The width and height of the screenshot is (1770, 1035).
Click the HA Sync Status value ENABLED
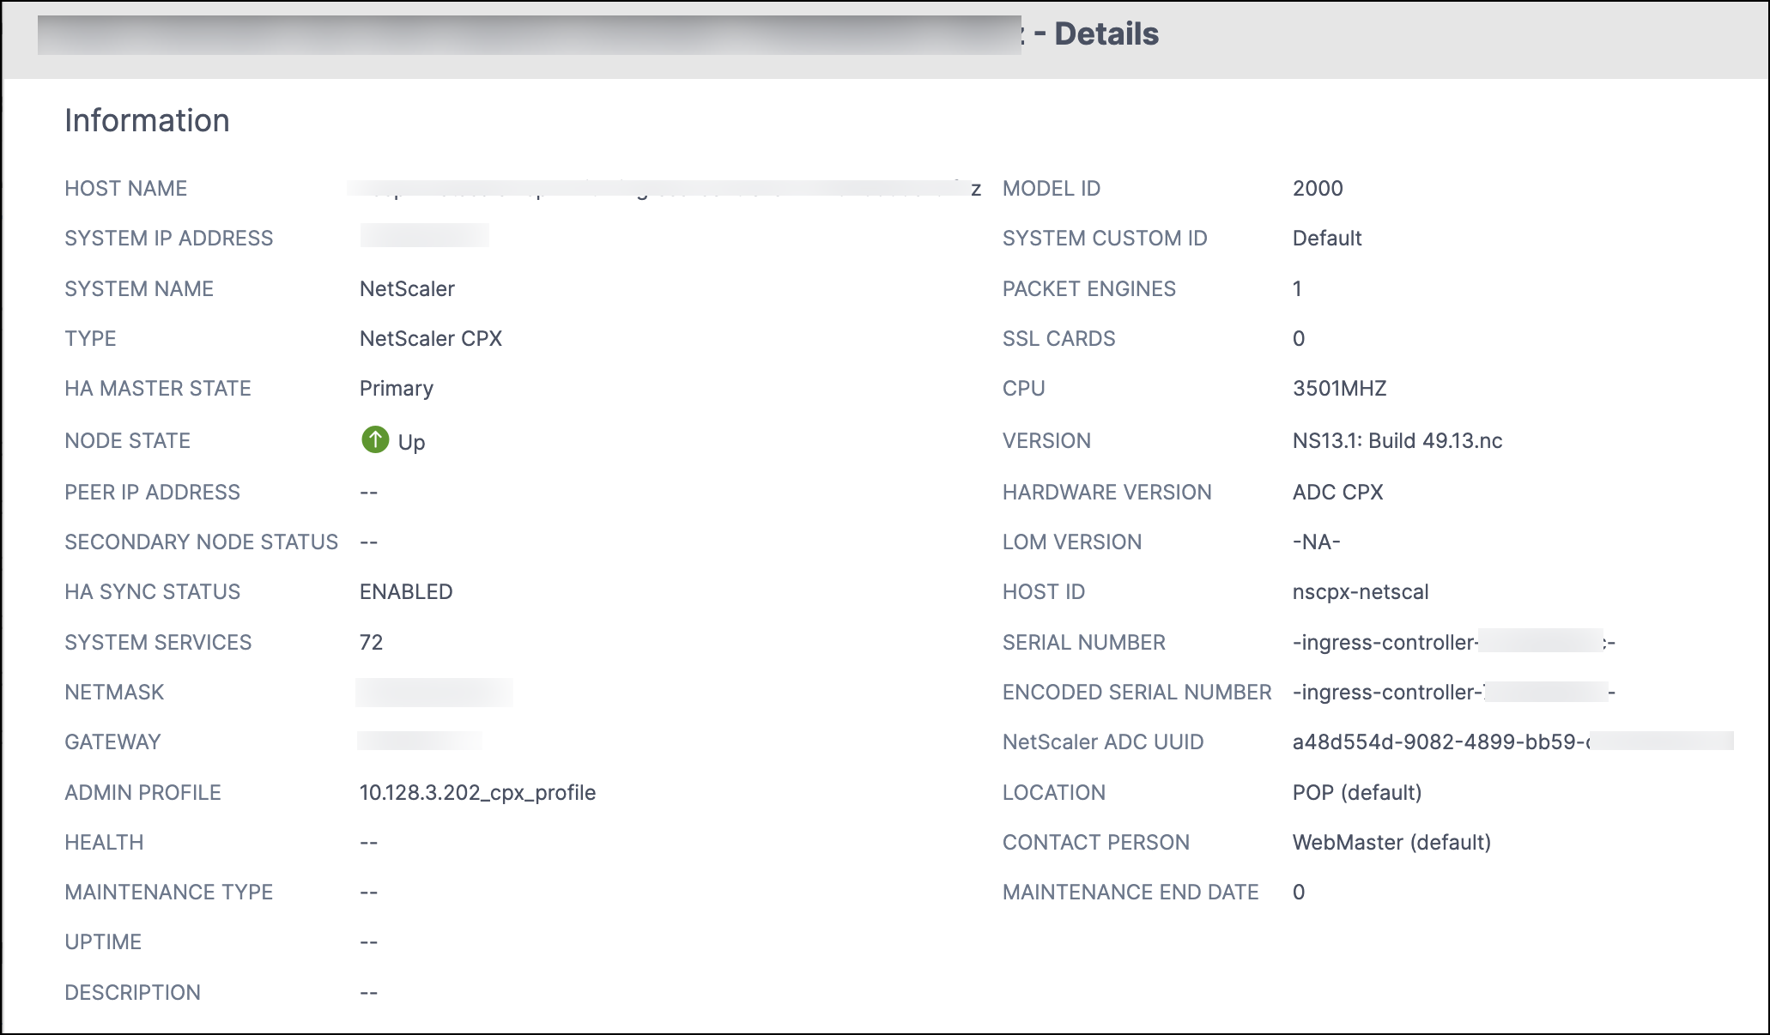(x=406, y=591)
